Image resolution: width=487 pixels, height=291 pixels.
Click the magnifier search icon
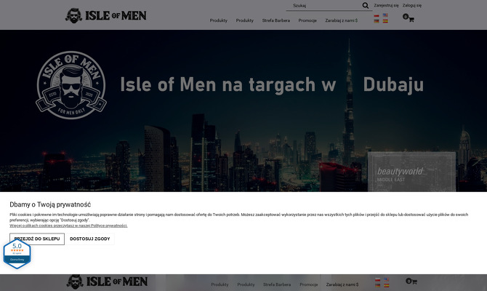click(x=365, y=6)
